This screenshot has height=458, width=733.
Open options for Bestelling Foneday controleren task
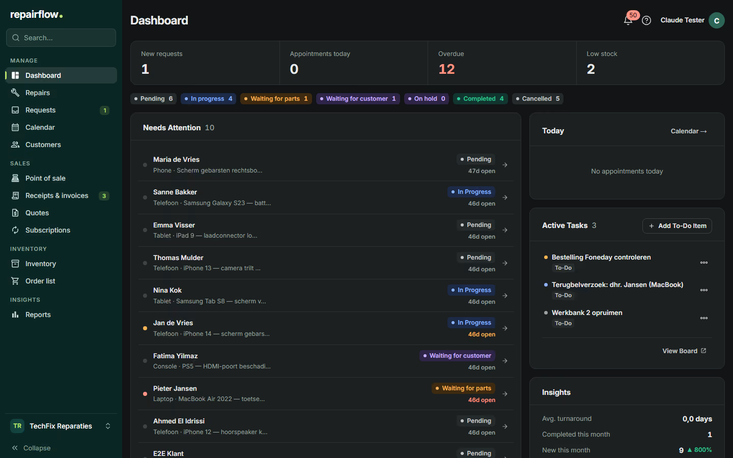[x=704, y=263]
